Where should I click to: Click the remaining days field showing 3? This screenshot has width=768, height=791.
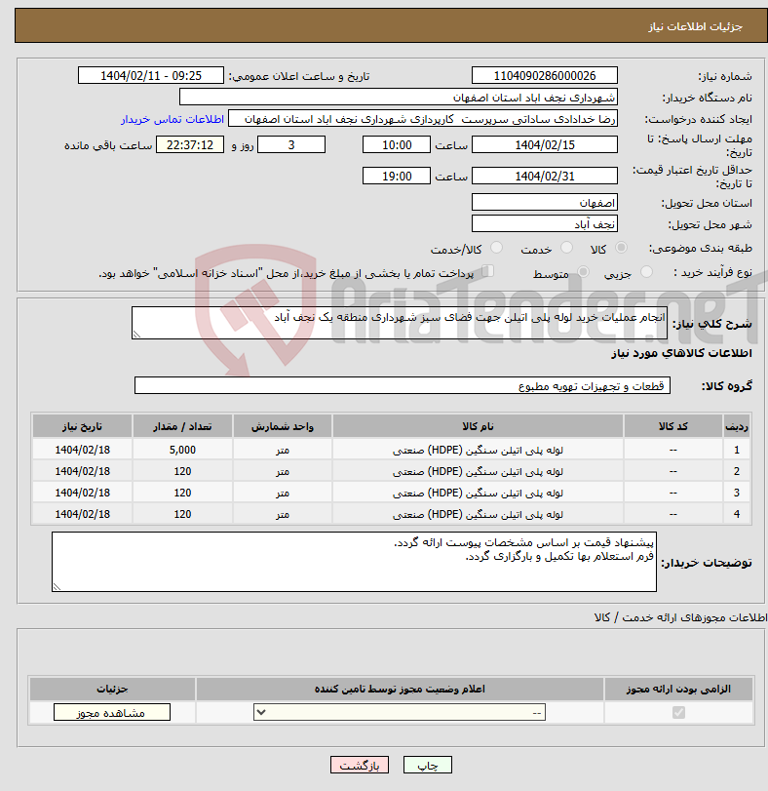coord(291,144)
